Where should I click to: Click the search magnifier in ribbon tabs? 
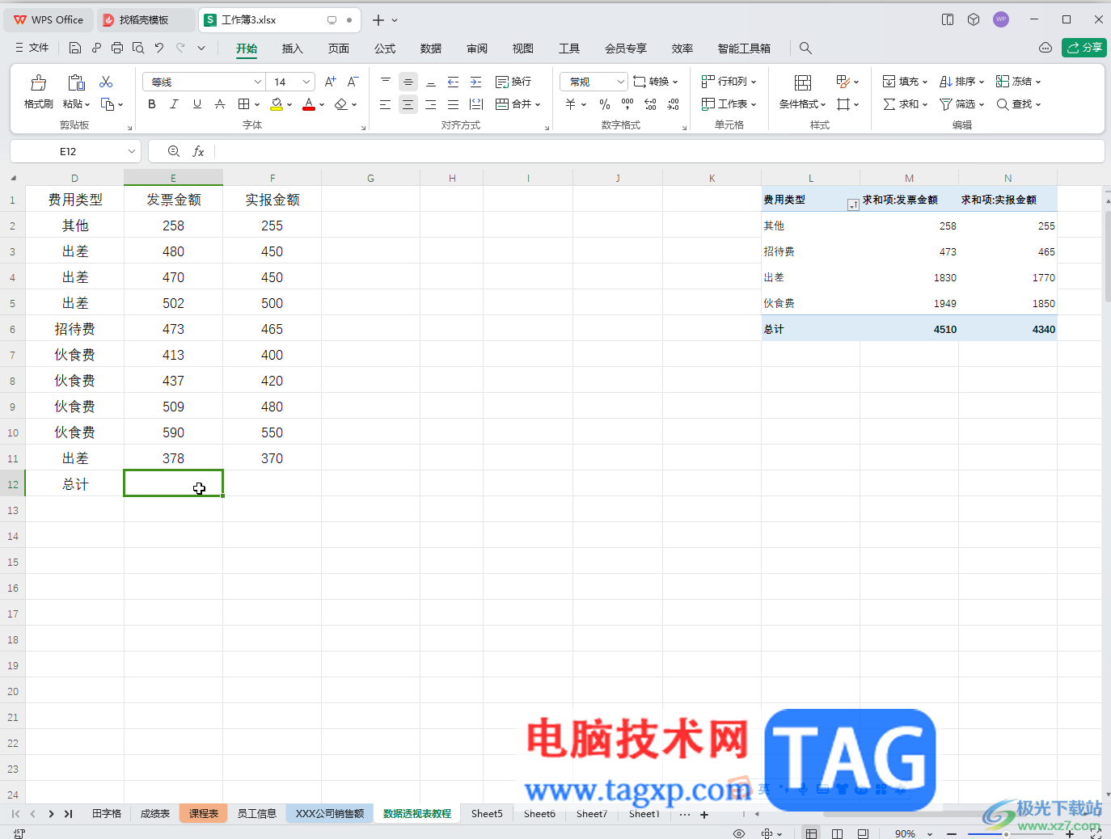tap(805, 48)
